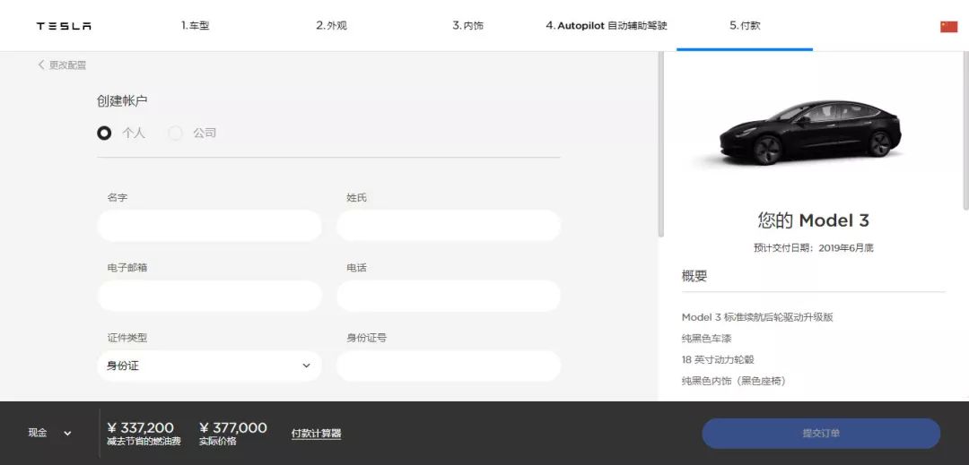
Task: Go to step 2 外观
Action: [331, 26]
